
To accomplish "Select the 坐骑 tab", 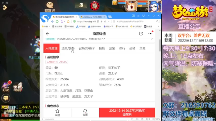I will [x=132, y=48].
